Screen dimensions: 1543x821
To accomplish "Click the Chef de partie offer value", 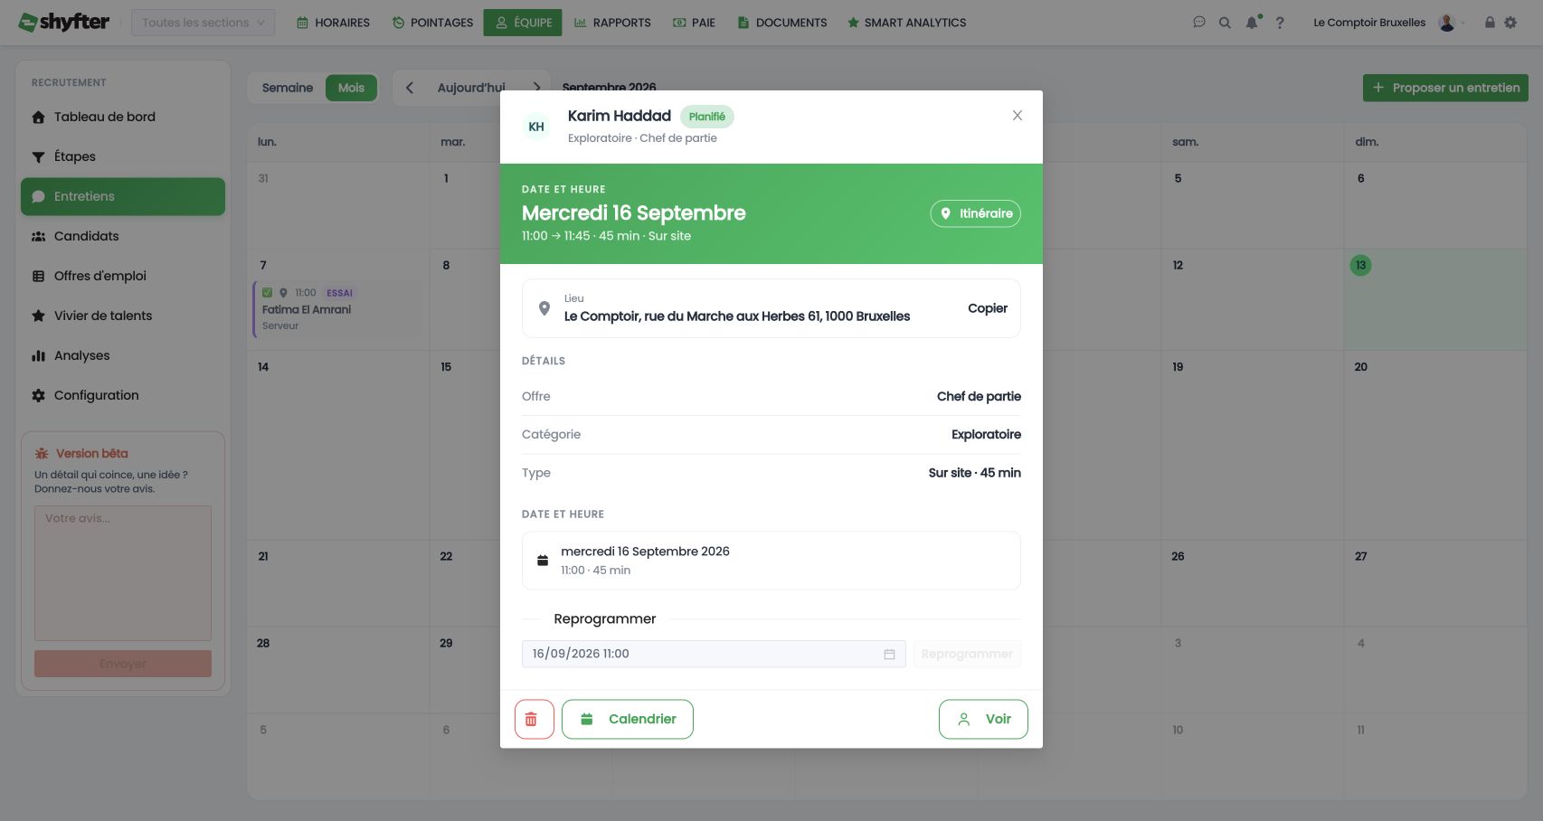I will tap(979, 396).
